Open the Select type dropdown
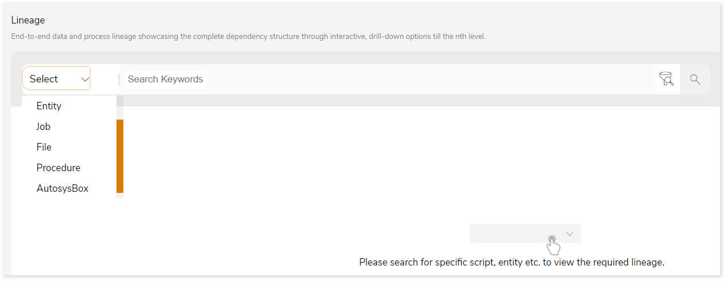The height and width of the screenshot is (281, 726). (x=56, y=78)
